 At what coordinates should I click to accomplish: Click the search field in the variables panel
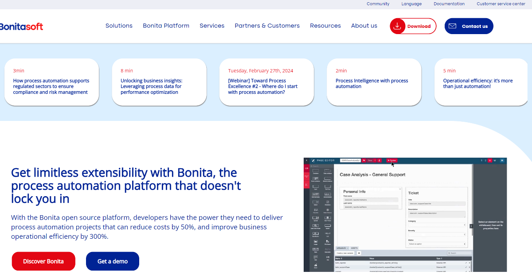pos(460,253)
